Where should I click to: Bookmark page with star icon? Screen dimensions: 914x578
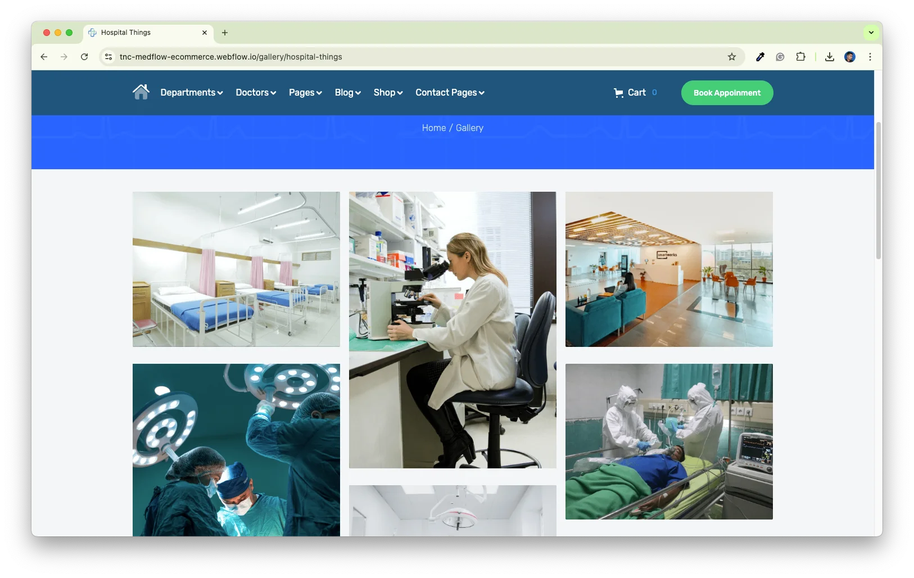tap(731, 57)
